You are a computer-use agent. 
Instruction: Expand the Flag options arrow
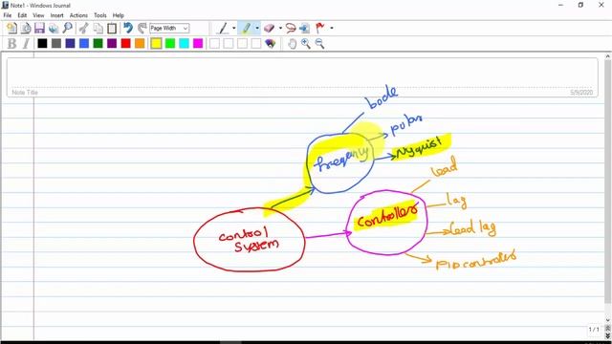[332, 28]
